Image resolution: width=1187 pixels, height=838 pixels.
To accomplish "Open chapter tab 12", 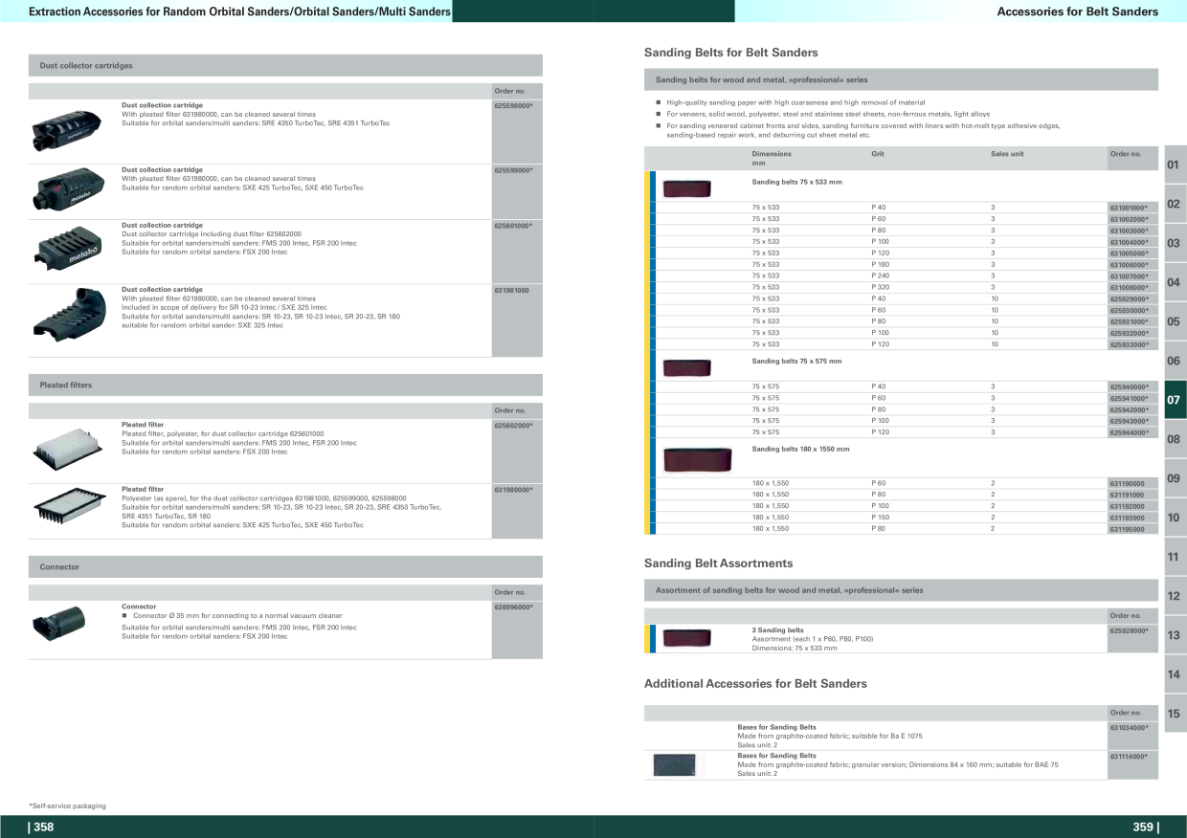I will [x=1175, y=596].
